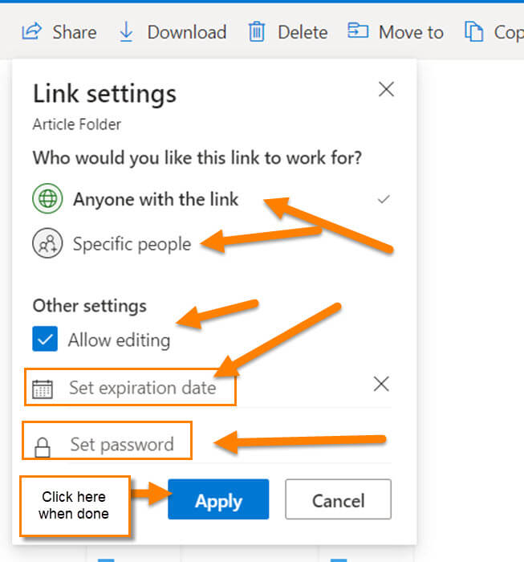The height and width of the screenshot is (562, 524).
Task: Open the Move to command
Action: [396, 32]
